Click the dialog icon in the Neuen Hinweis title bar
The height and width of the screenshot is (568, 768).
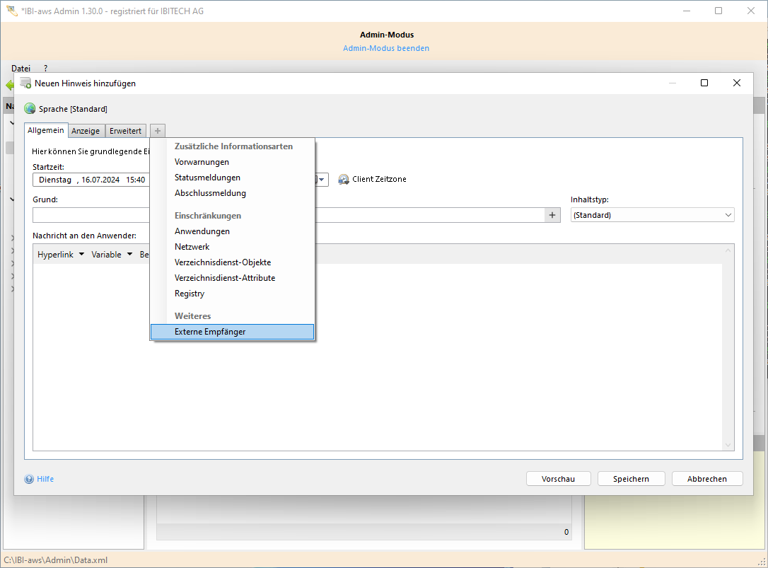click(x=25, y=83)
